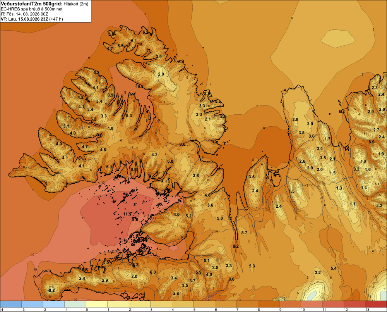Viewport: 387px width, 312px height.
Task: Click the 1.8 temperature value
Action: 363,162
